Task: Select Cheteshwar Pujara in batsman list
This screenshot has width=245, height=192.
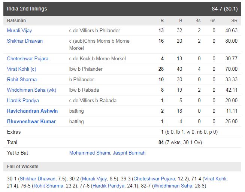Action: (x=27, y=58)
